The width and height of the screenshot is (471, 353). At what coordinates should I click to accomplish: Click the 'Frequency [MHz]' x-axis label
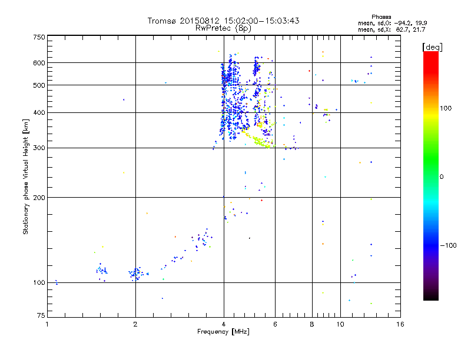pos(223,332)
